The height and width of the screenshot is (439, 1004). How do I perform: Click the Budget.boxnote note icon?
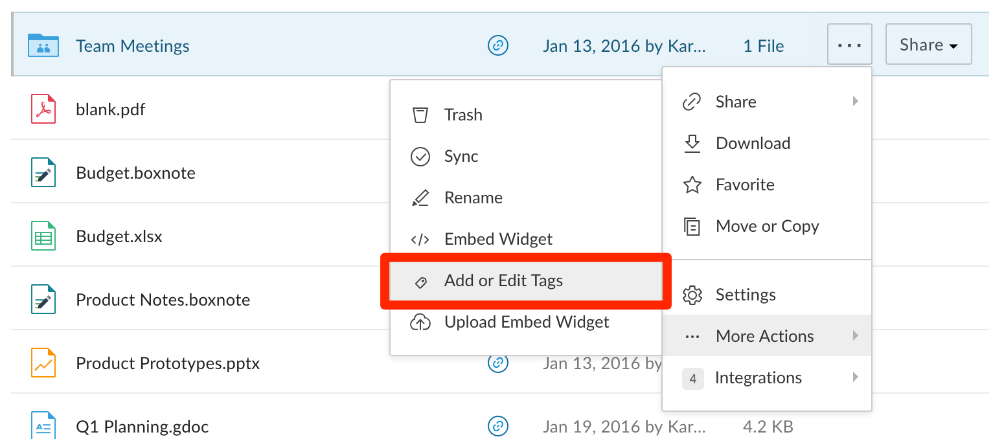(43, 172)
